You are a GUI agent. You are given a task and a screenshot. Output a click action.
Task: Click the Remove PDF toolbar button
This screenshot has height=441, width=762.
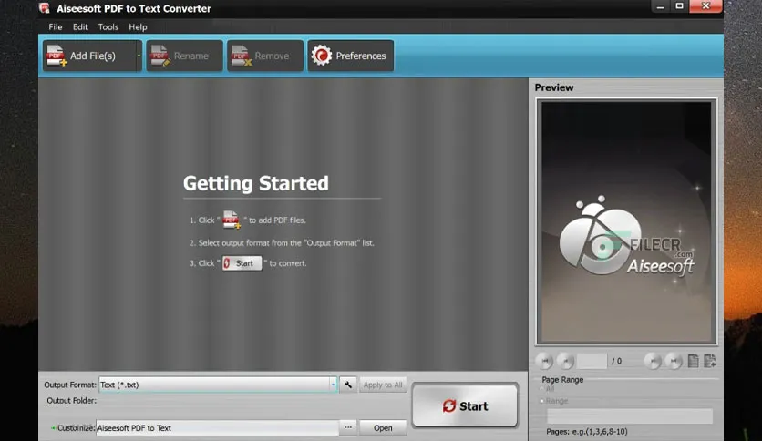[x=265, y=56]
